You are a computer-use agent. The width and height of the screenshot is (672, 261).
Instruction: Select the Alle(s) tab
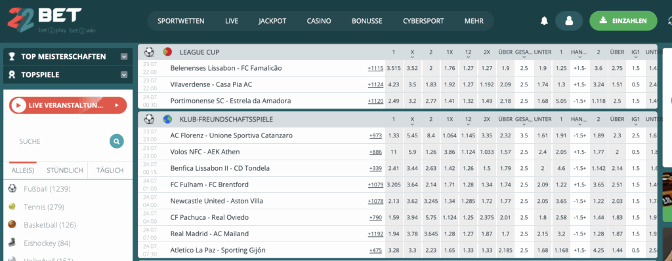point(22,170)
